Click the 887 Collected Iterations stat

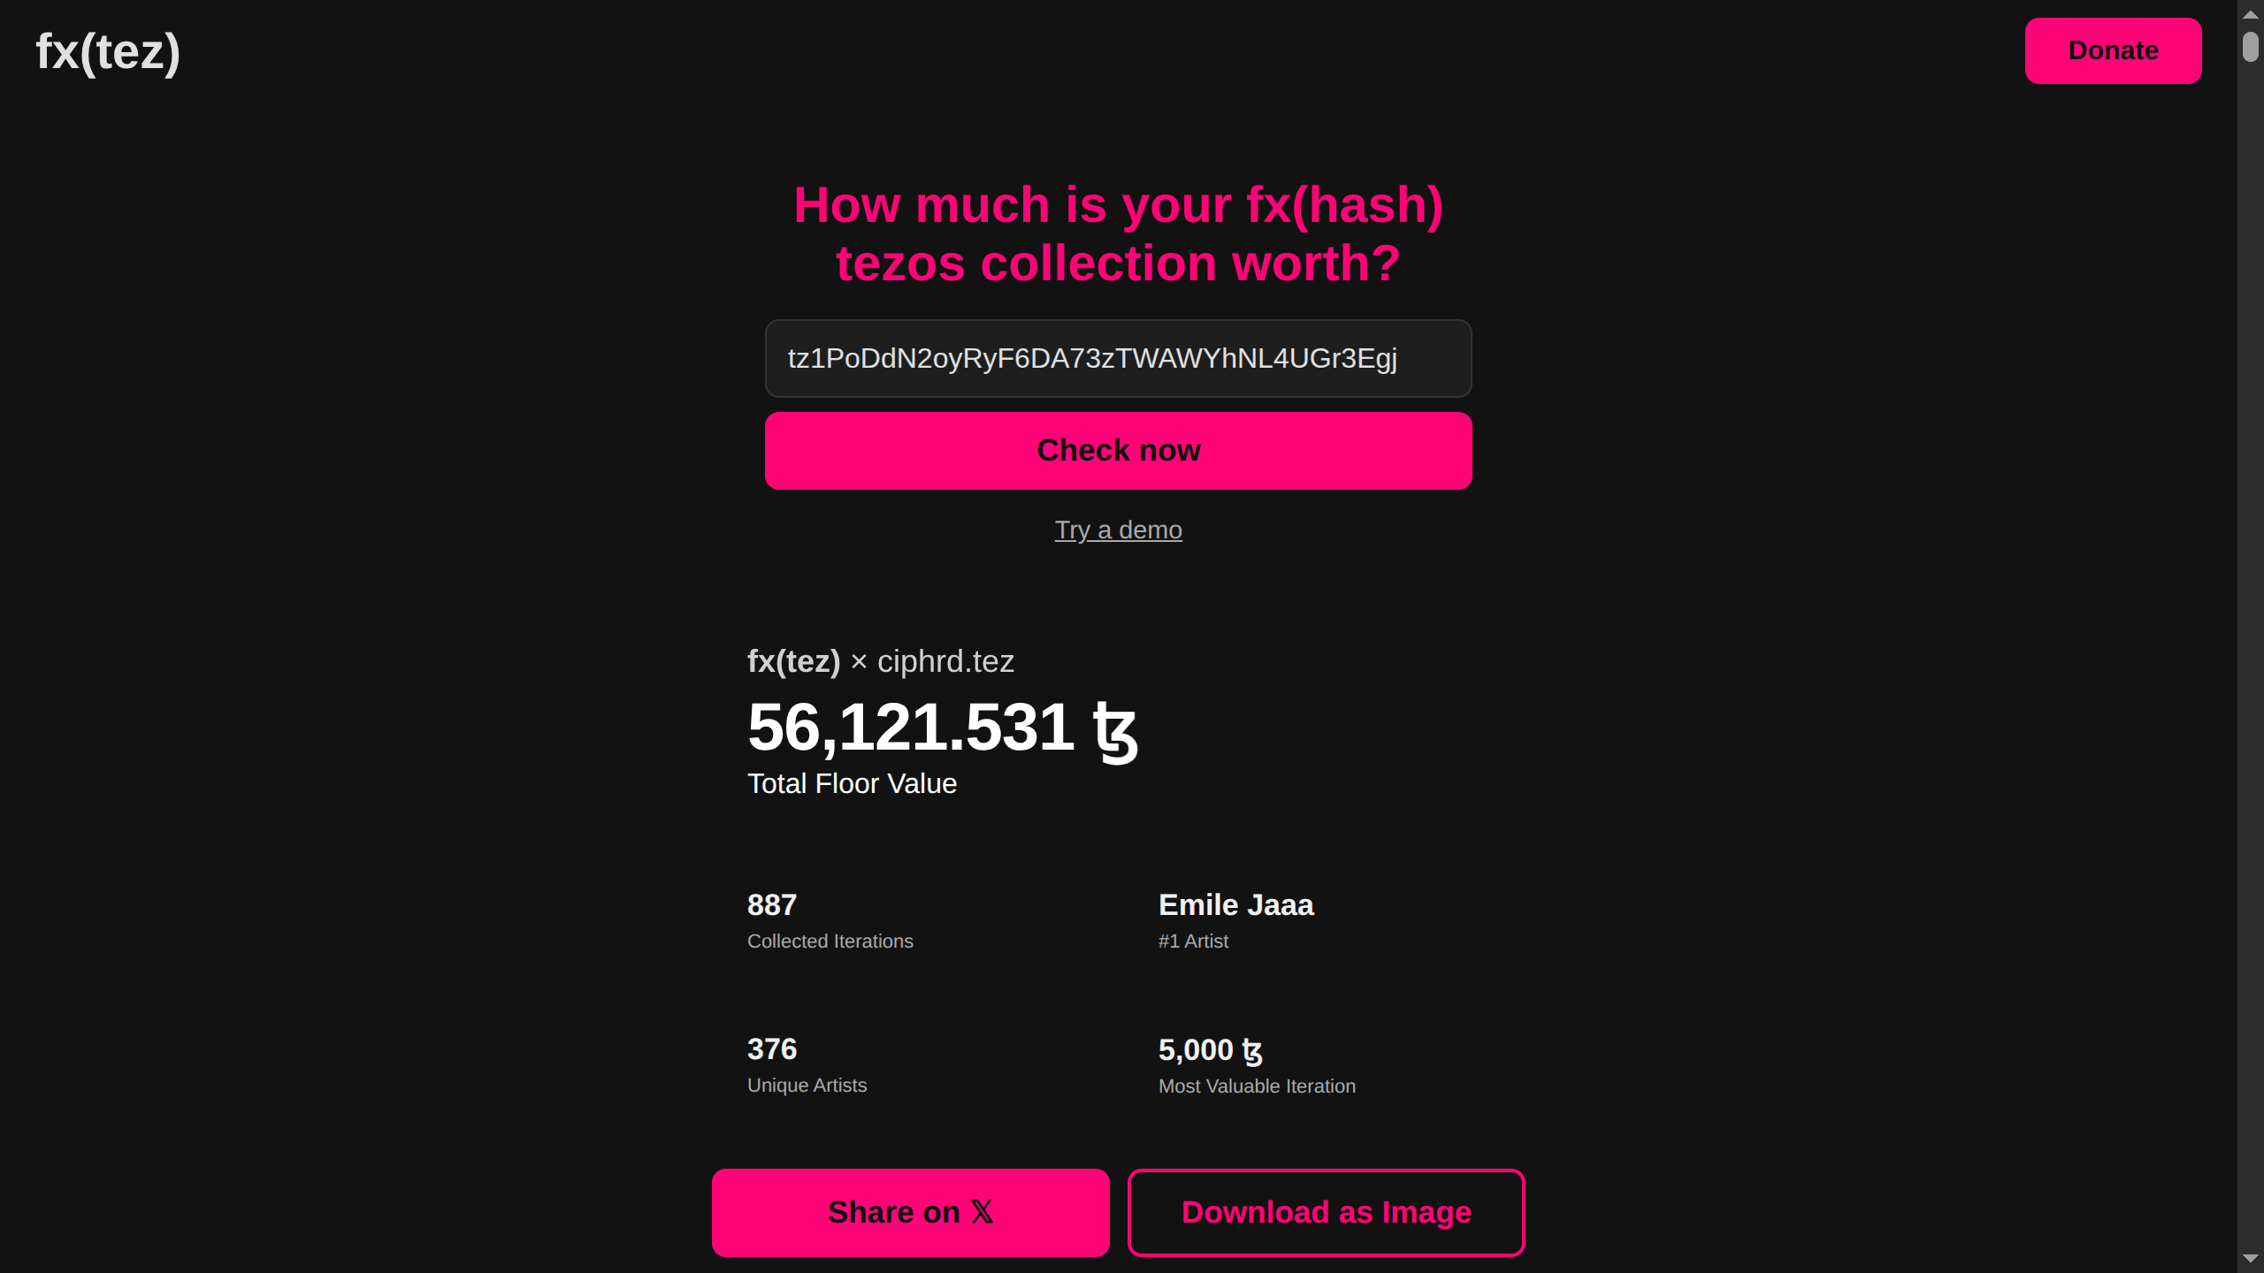[x=772, y=905]
